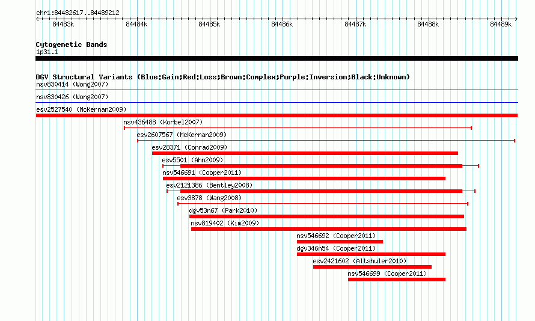
Task: Click the 1p31.1 band label
Action: 47,52
